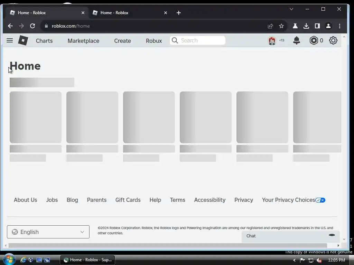Click the first loading game card placeholder
The height and width of the screenshot is (265, 354).
tap(36, 117)
